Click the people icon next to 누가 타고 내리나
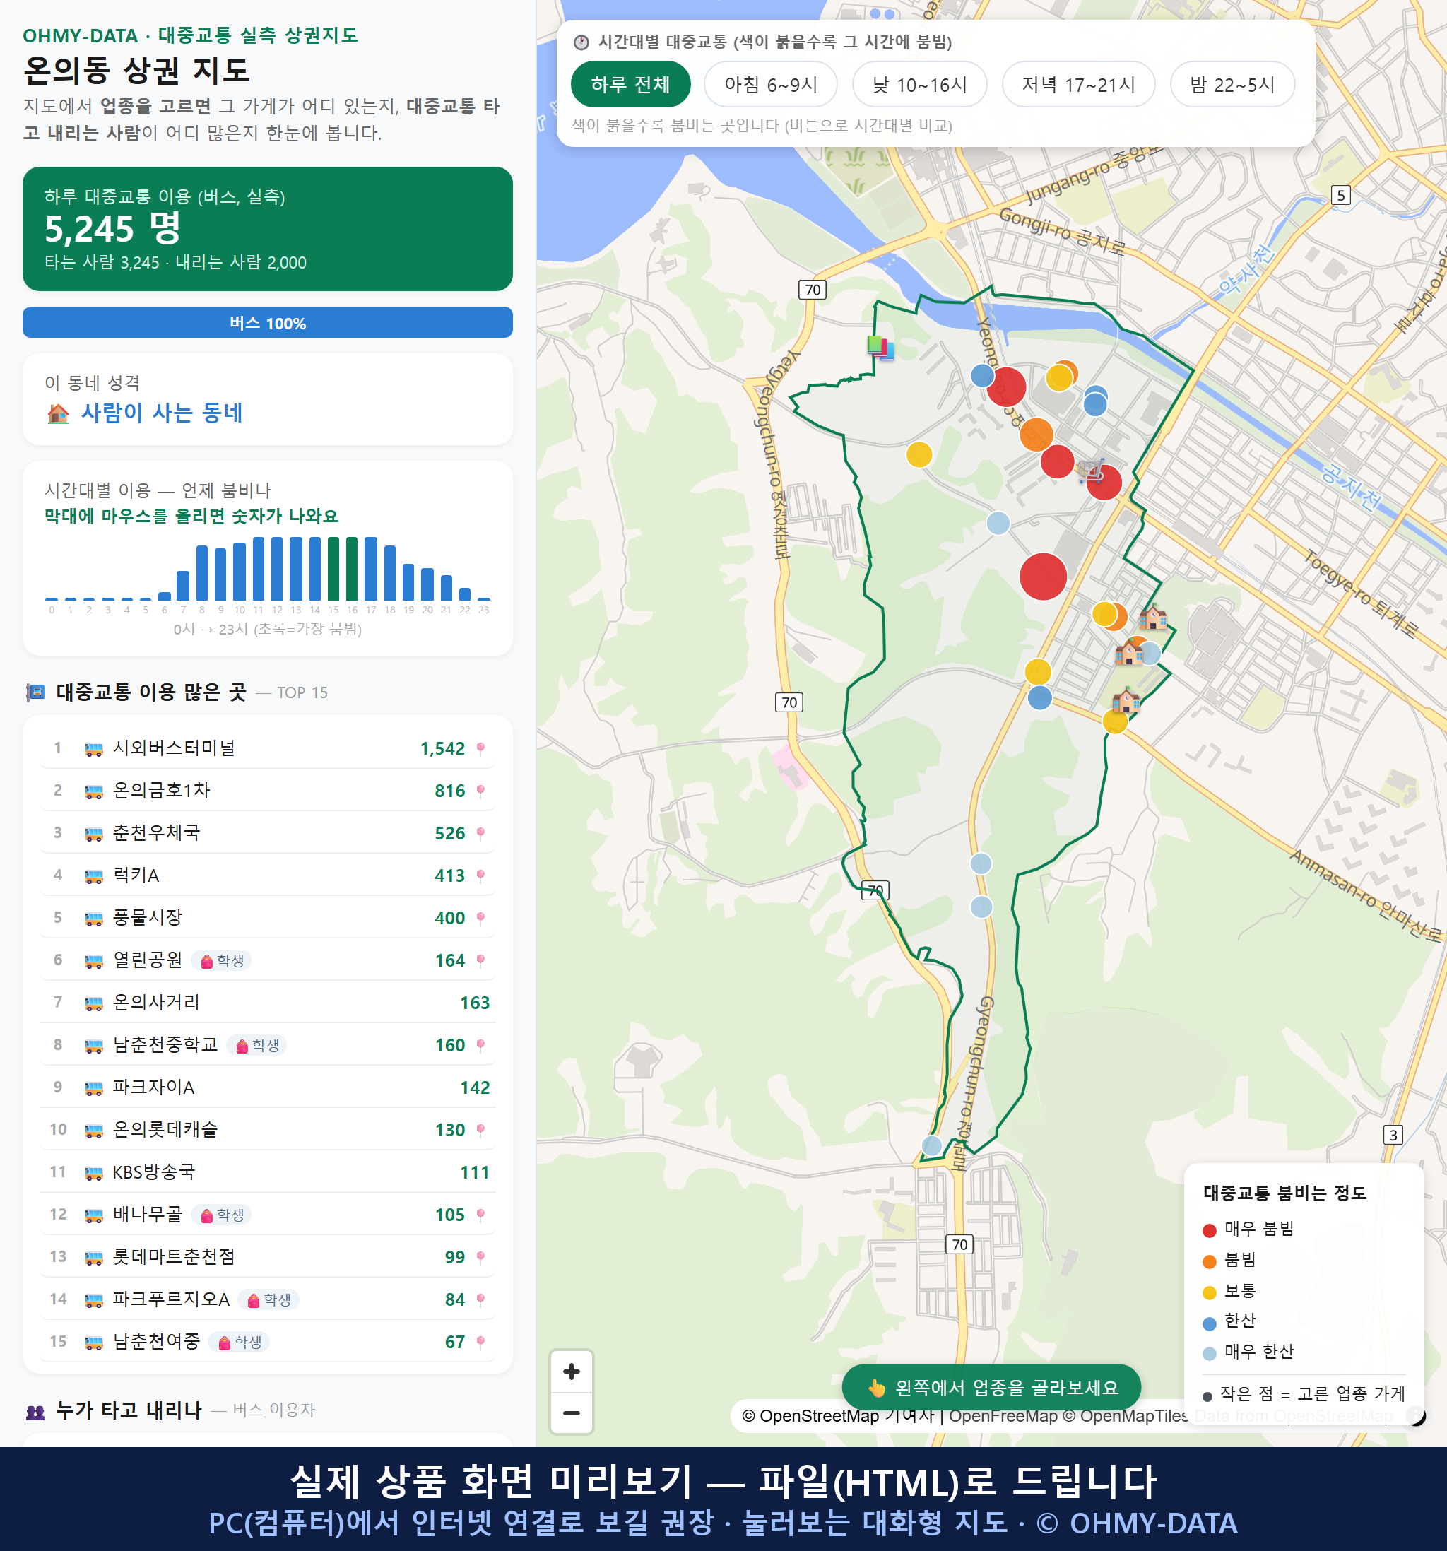This screenshot has width=1447, height=1551. click(x=35, y=1411)
